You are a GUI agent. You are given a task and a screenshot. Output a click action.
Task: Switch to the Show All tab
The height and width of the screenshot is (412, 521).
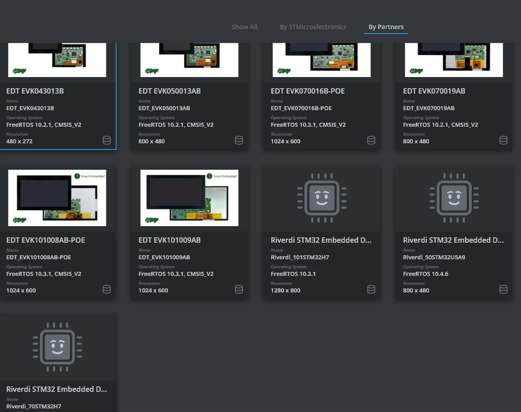[244, 27]
